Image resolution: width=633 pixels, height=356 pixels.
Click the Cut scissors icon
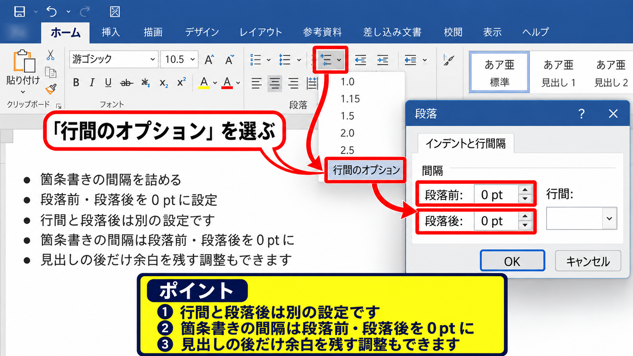(50, 55)
